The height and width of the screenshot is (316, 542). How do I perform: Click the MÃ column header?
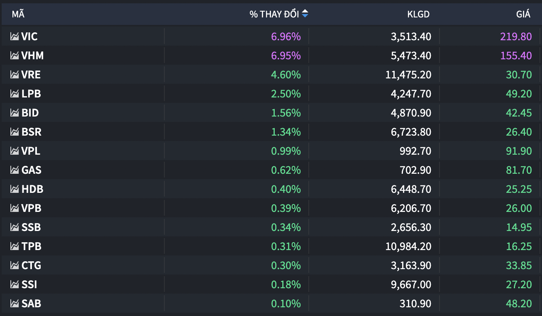tap(18, 14)
